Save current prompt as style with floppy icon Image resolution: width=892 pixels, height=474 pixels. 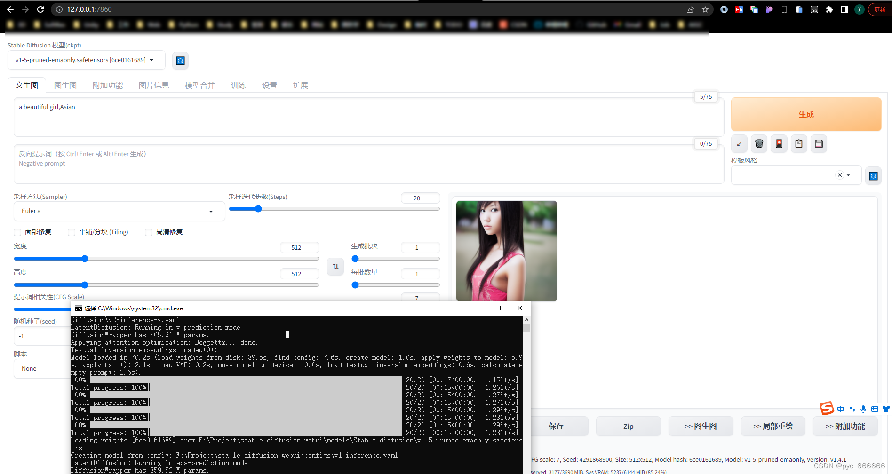point(819,143)
